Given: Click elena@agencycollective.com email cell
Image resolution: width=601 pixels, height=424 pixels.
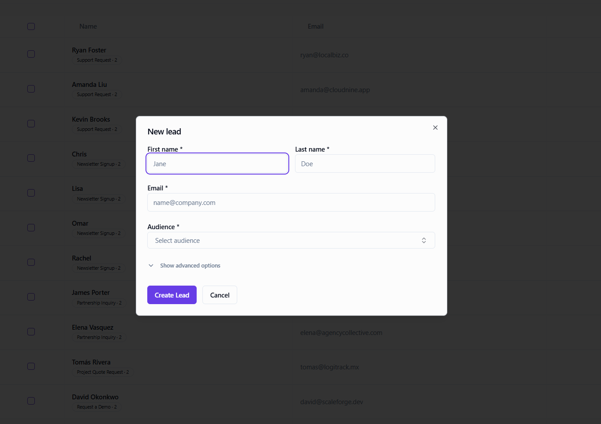Looking at the screenshot, I should [x=341, y=333].
